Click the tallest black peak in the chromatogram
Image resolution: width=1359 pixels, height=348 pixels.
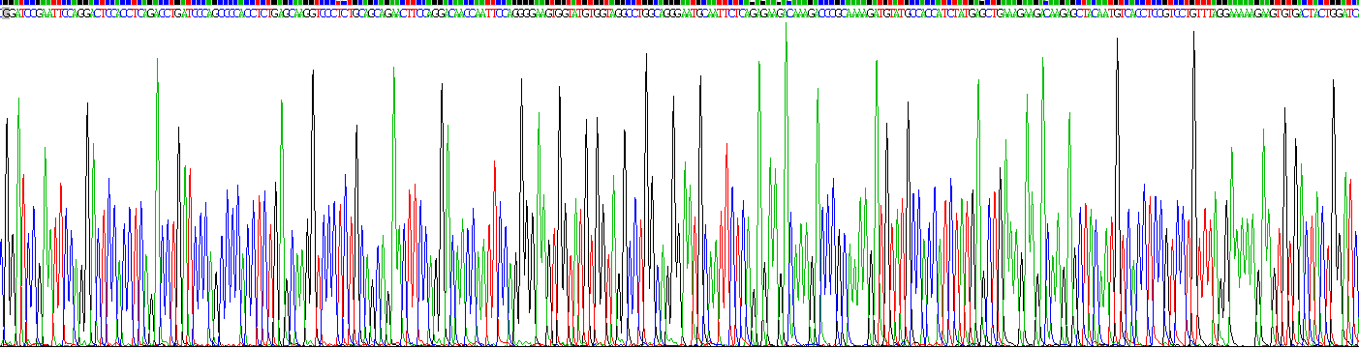coord(1193,188)
